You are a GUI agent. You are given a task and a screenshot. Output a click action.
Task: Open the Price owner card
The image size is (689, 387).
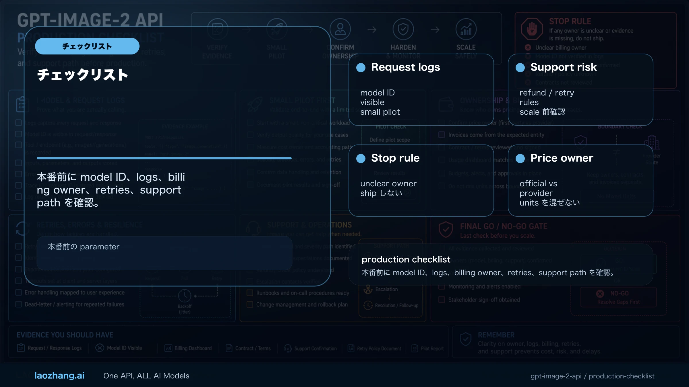coord(580,181)
